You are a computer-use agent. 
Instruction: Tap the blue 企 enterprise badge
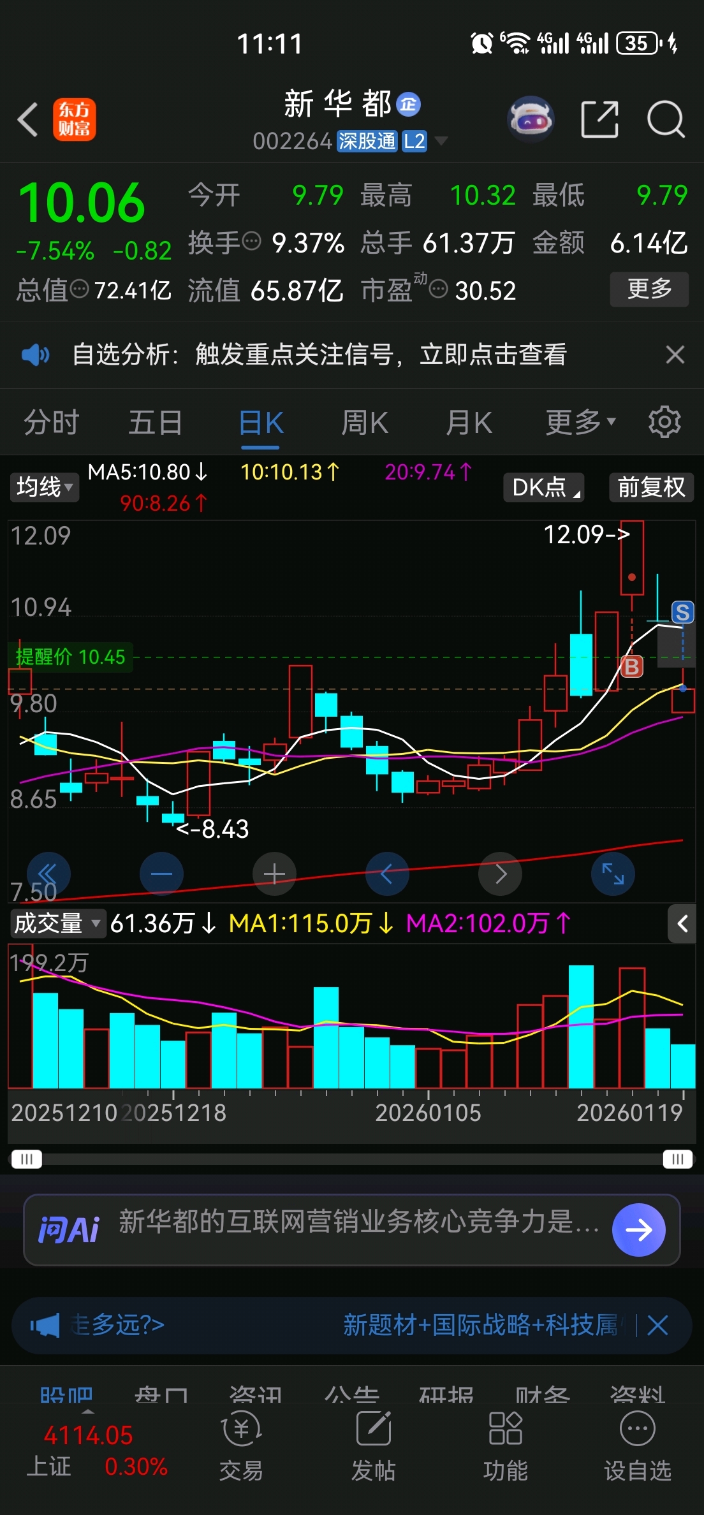[409, 104]
